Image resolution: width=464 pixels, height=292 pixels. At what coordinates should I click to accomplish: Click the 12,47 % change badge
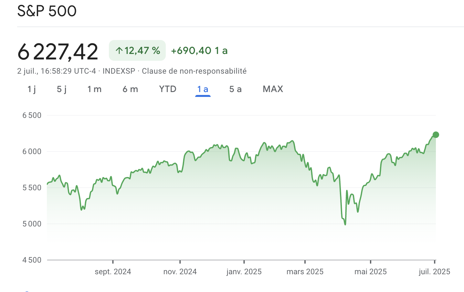[x=137, y=50]
